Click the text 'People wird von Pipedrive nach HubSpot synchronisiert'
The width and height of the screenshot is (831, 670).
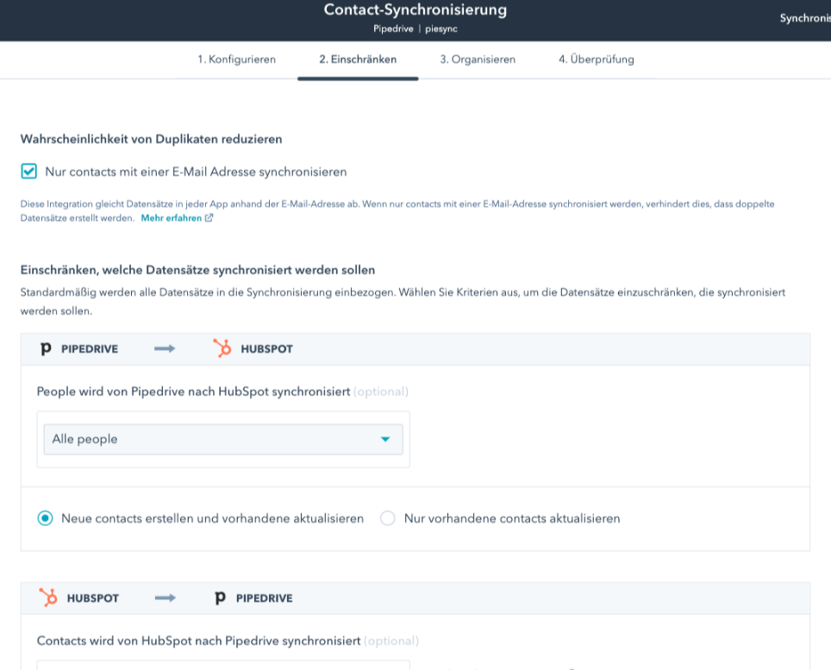point(193,391)
